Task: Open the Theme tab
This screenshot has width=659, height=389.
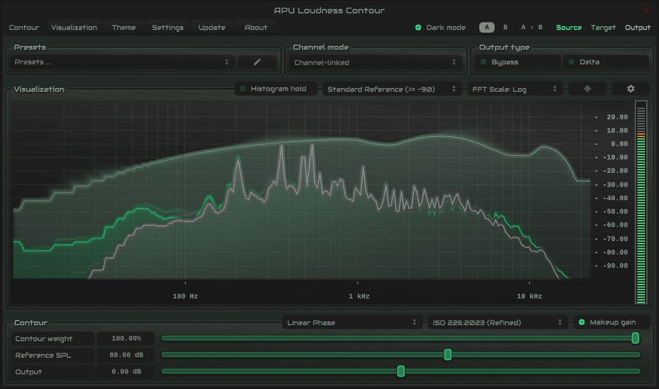Action: pyautogui.click(x=124, y=27)
